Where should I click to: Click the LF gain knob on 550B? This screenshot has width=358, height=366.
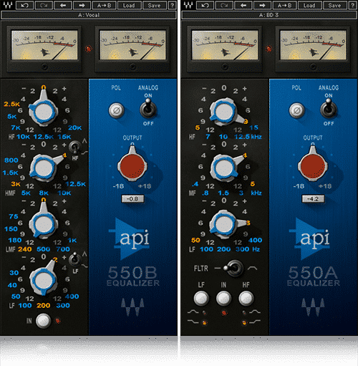click(44, 280)
